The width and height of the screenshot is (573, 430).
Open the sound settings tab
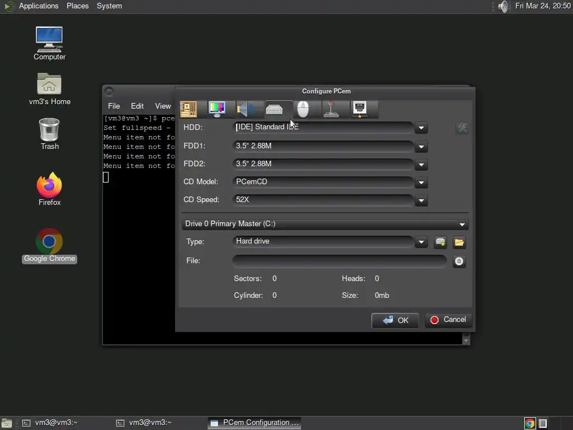pyautogui.click(x=246, y=109)
